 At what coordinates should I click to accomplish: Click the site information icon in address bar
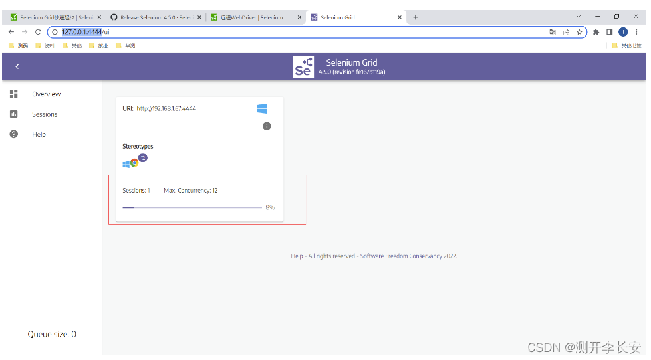(55, 32)
